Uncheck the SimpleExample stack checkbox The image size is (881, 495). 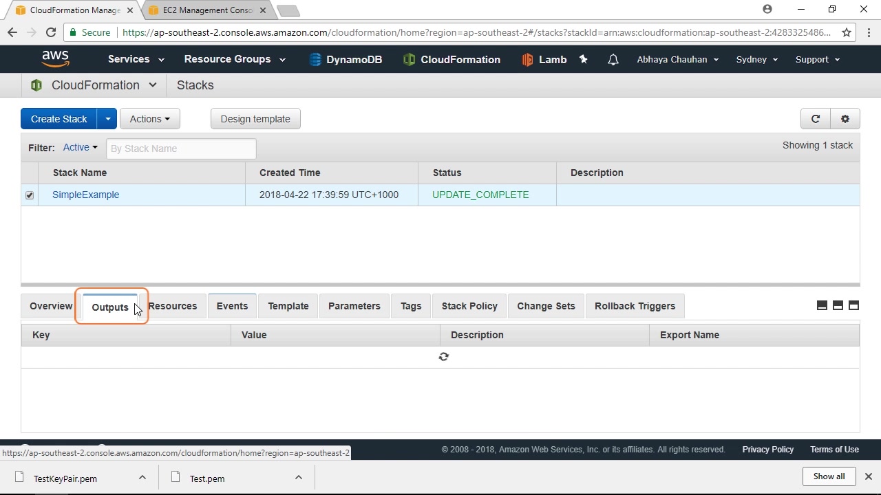(x=30, y=195)
